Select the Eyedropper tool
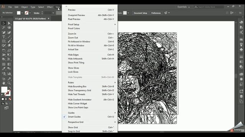 [x=4, y=68]
